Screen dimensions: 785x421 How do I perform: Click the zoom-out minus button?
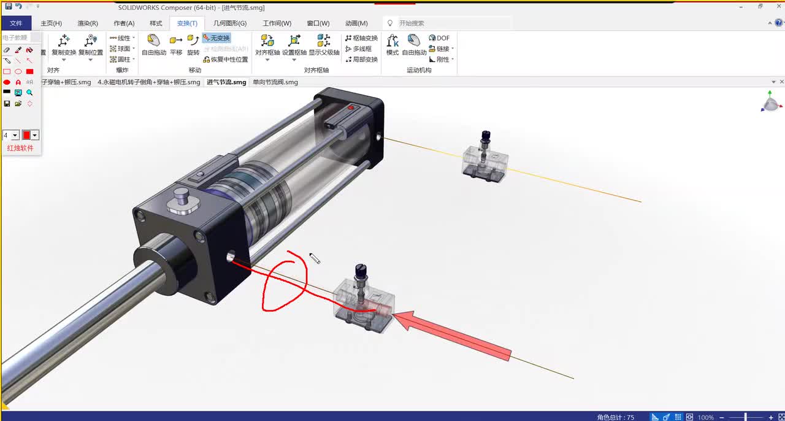(722, 417)
